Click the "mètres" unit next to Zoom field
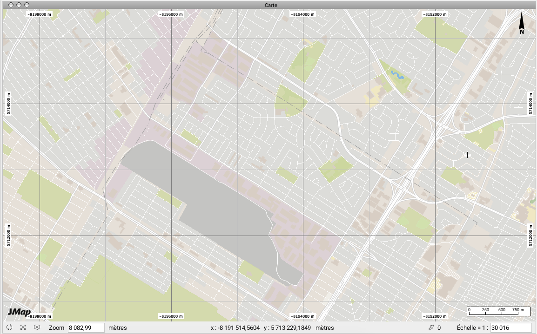The width and height of the screenshot is (537, 334). tap(117, 328)
